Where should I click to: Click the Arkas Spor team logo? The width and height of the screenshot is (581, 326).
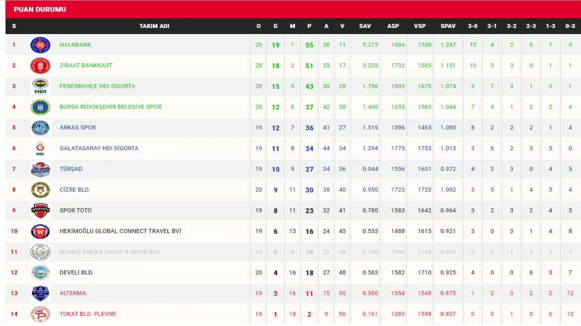coord(40,128)
